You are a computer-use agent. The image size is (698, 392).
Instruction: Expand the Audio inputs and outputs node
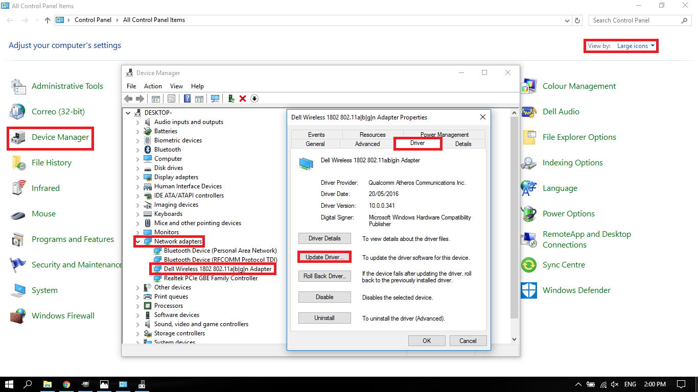tap(137, 122)
